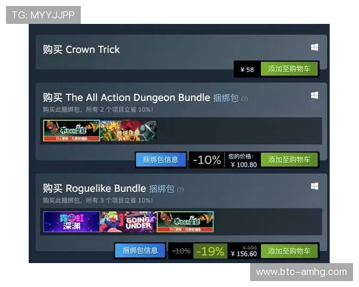Viewport: 359px width, 287px height.
Task: Add Roguelike Bundle to the cart
Action: [289, 251]
